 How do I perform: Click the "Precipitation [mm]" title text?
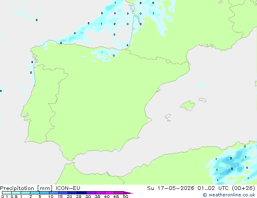tap(26, 188)
